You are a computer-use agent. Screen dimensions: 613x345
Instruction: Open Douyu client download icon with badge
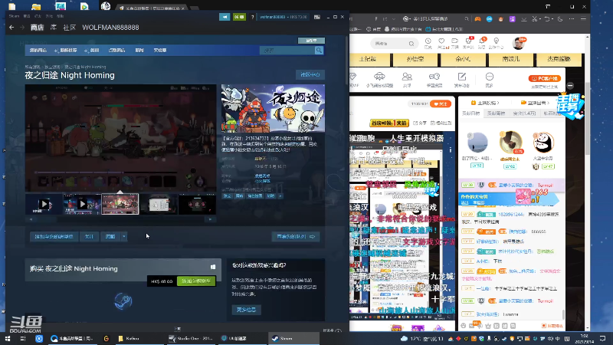coord(468,43)
